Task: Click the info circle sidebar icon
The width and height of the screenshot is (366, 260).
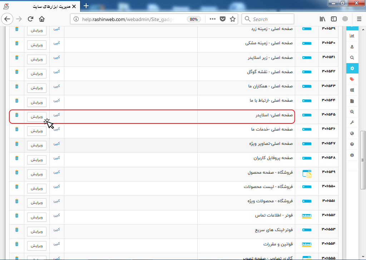Action: coord(352,155)
